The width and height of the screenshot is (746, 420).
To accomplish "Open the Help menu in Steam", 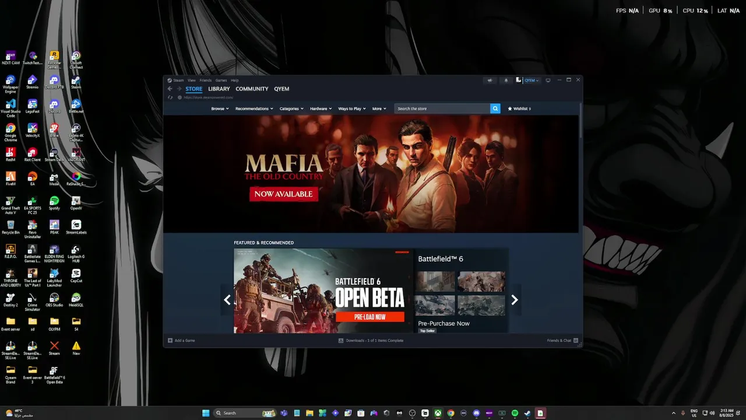I will (234, 80).
